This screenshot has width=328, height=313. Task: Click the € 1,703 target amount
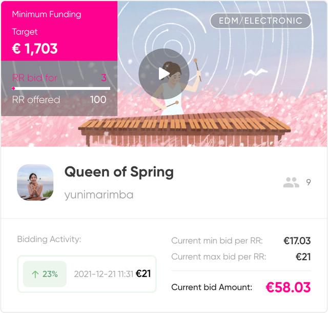[x=35, y=49]
